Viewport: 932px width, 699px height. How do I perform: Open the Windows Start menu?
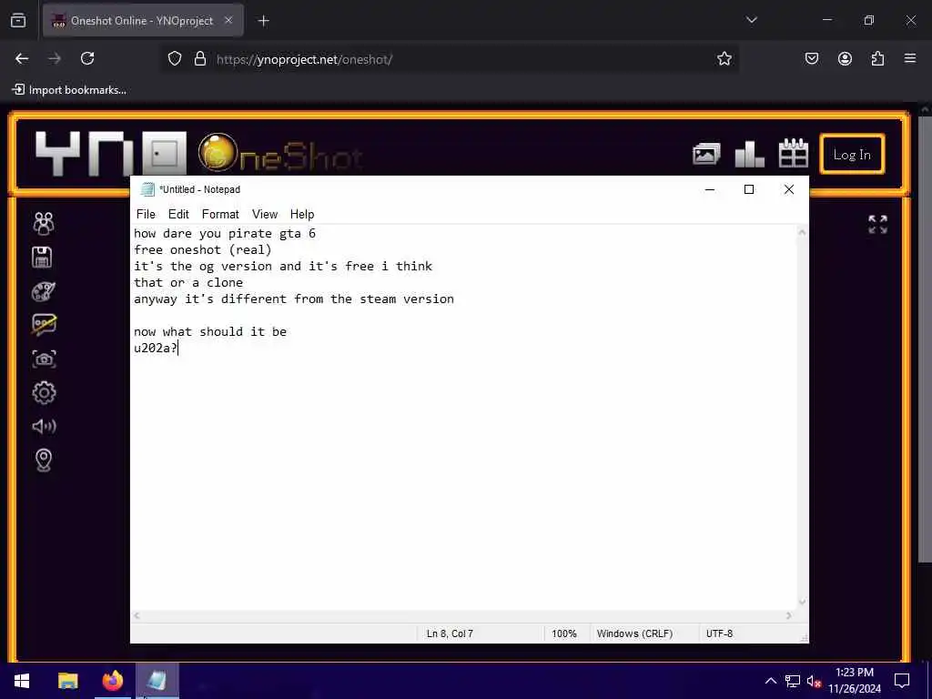coord(22,681)
